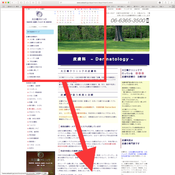Open sidebar link ステロイドは怖い?
Viewport: 175px width, 175px height.
tap(36, 49)
